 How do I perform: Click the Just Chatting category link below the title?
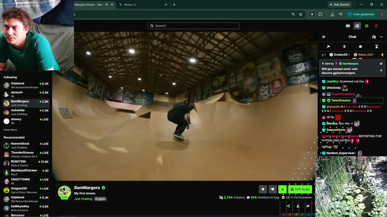click(83, 199)
